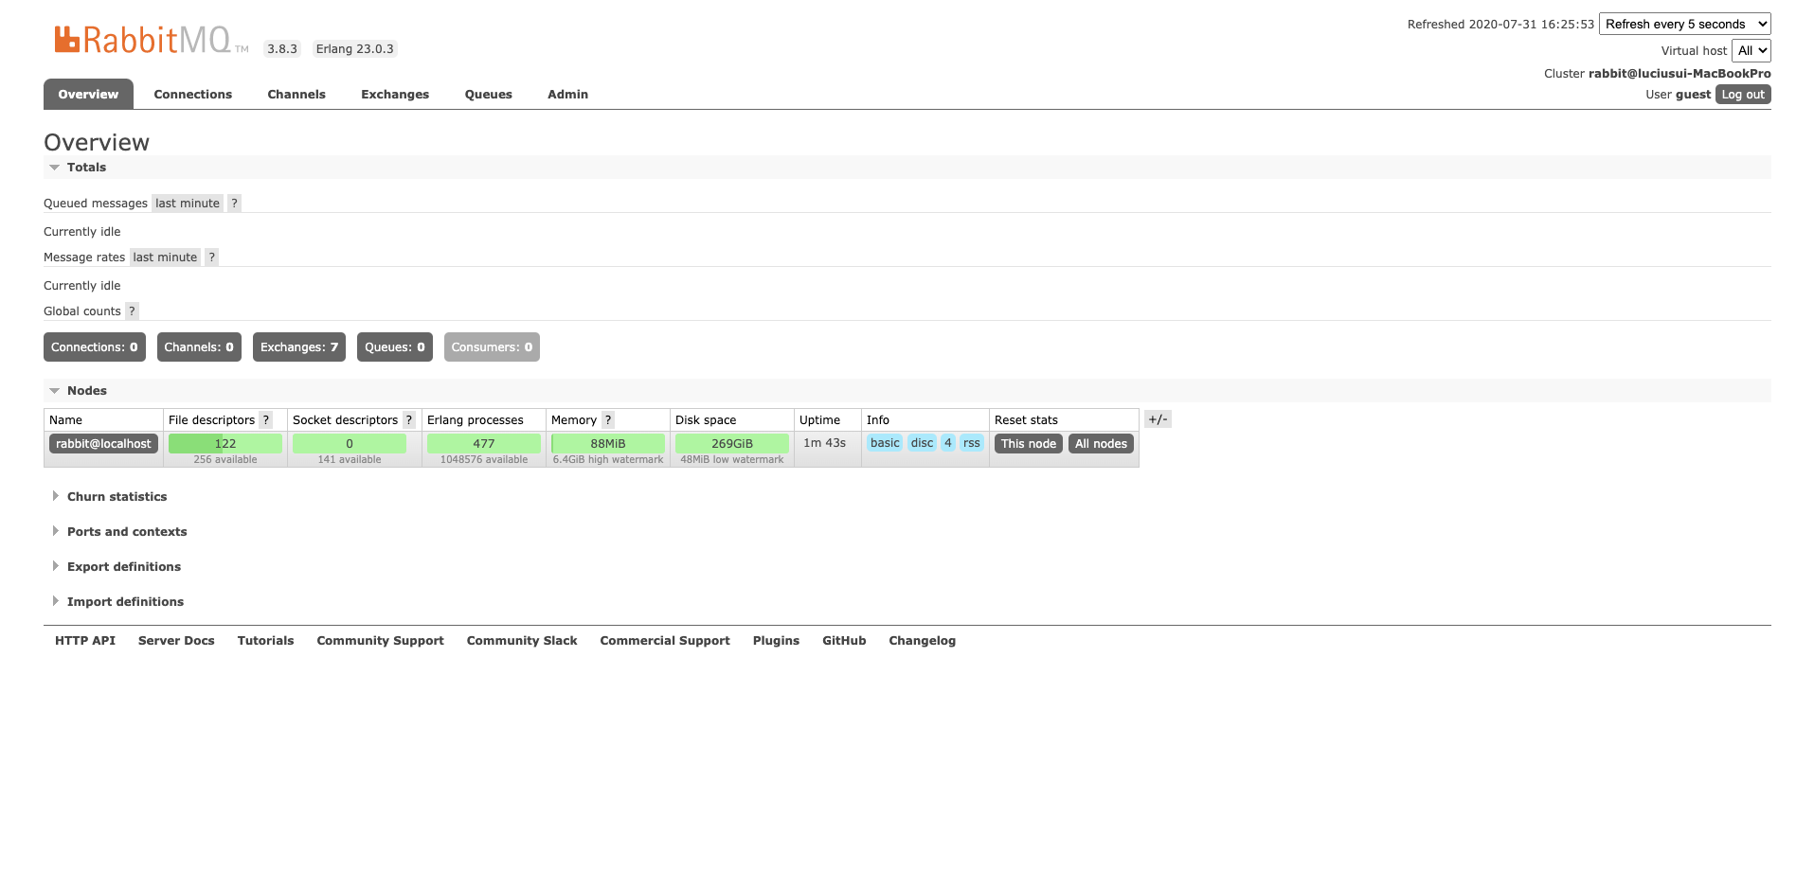Change Queued messages range from last minute
This screenshot has width=1814, height=888.
point(188,204)
